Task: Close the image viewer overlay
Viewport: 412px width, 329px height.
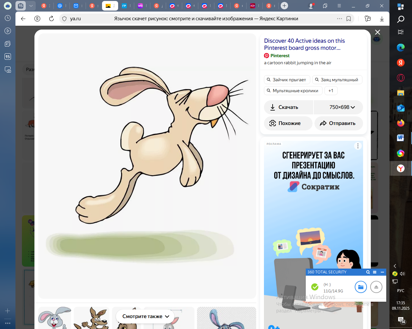Action: 378,32
